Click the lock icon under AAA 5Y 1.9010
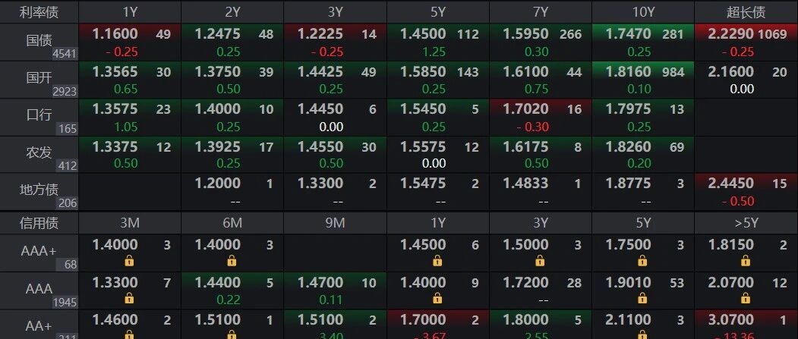798x339 pixels. 642,298
